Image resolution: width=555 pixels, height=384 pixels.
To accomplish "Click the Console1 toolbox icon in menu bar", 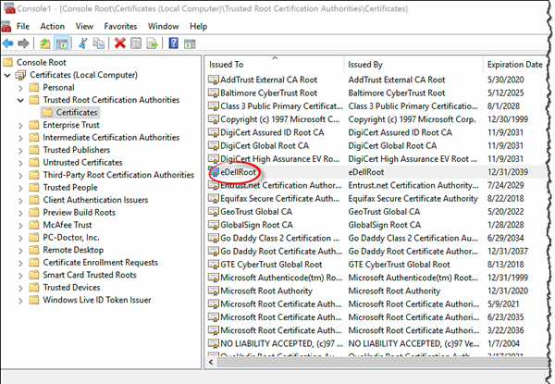I will click(x=6, y=27).
